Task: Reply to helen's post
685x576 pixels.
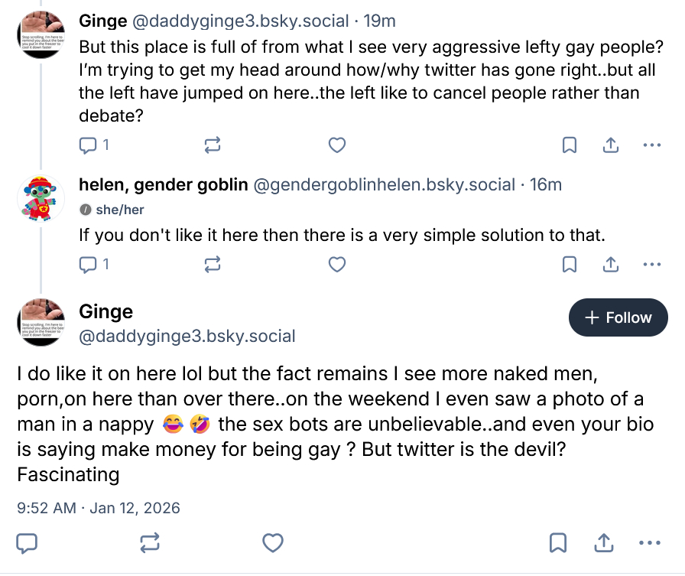Action: (89, 265)
